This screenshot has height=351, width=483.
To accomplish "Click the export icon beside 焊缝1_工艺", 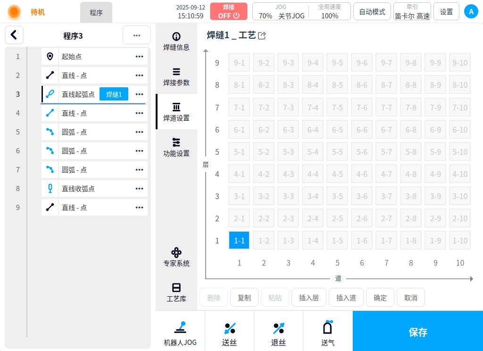I will (262, 35).
